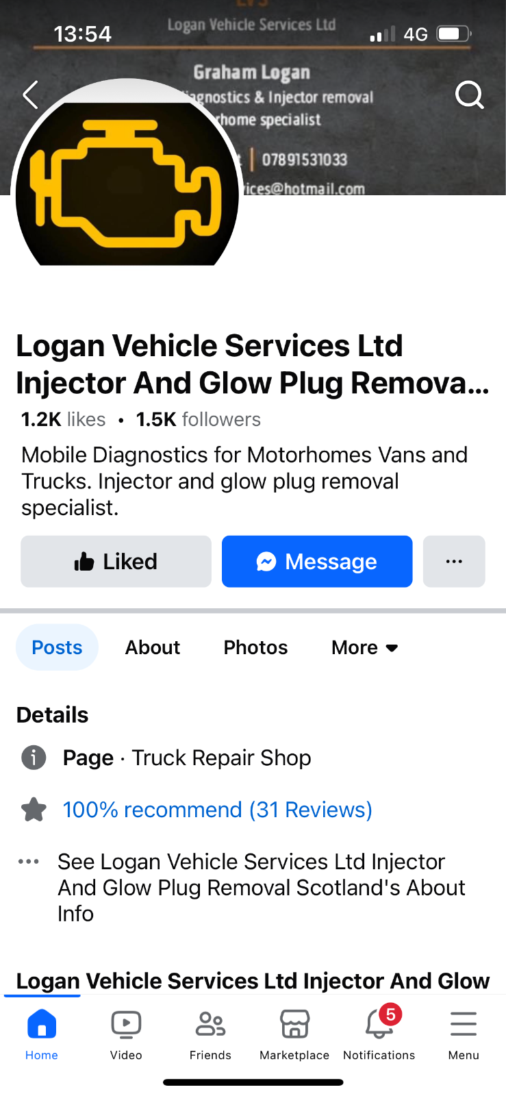Switch to the About tab

pos(153,647)
